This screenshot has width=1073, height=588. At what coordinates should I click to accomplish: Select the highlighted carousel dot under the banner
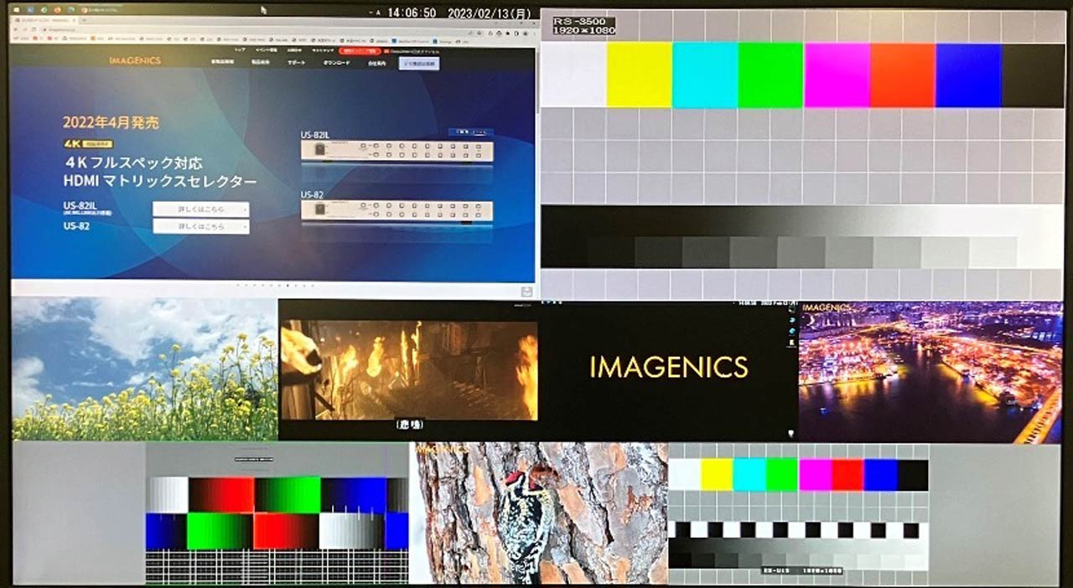pos(287,286)
